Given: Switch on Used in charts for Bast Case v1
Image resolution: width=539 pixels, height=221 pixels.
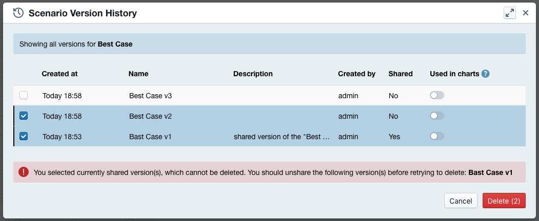Looking at the screenshot, I should point(437,137).
